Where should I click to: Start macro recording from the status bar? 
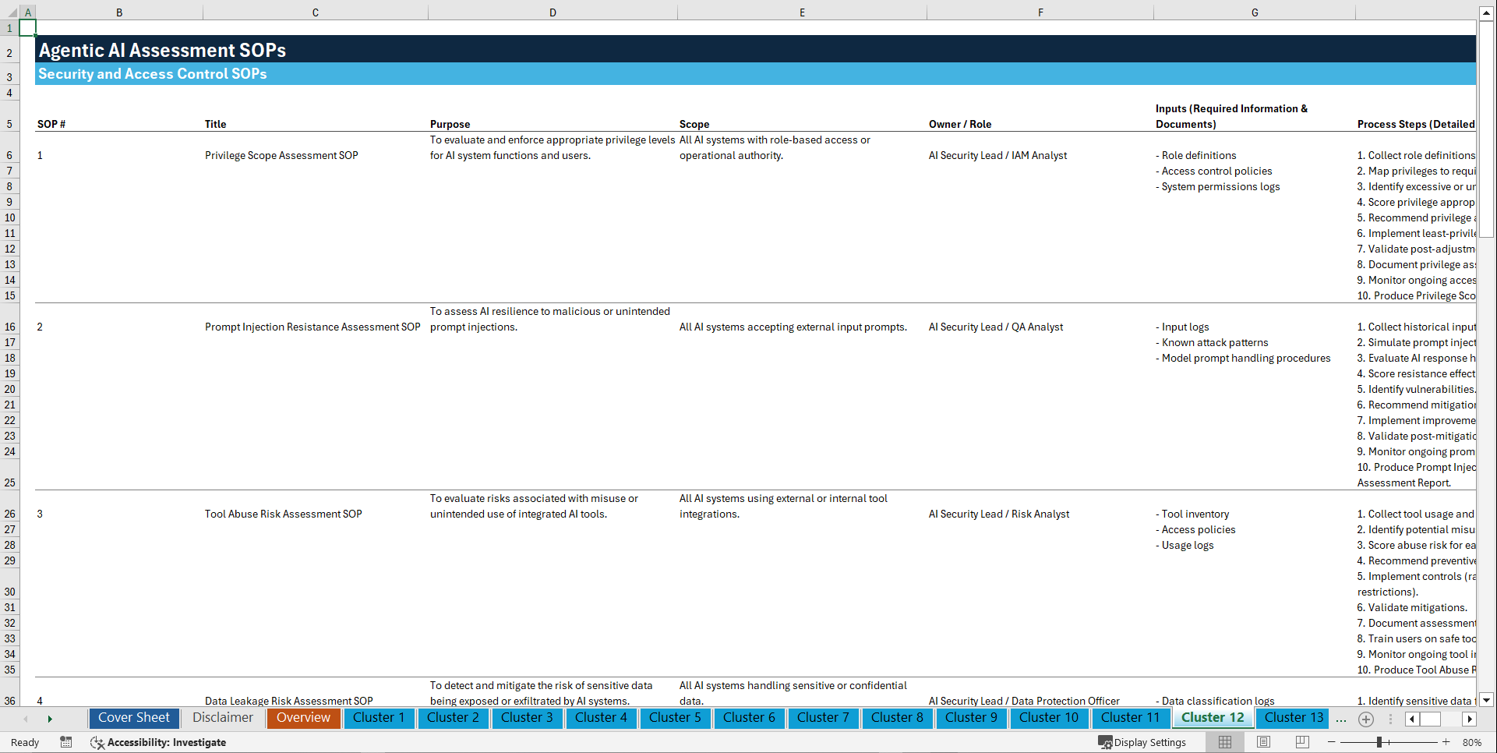pyautogui.click(x=66, y=742)
